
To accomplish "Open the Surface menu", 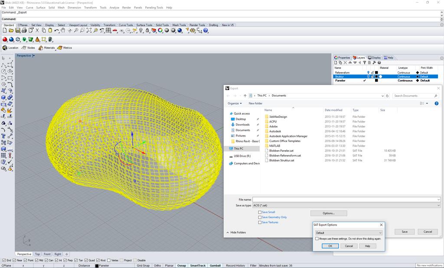I will coord(41,8).
